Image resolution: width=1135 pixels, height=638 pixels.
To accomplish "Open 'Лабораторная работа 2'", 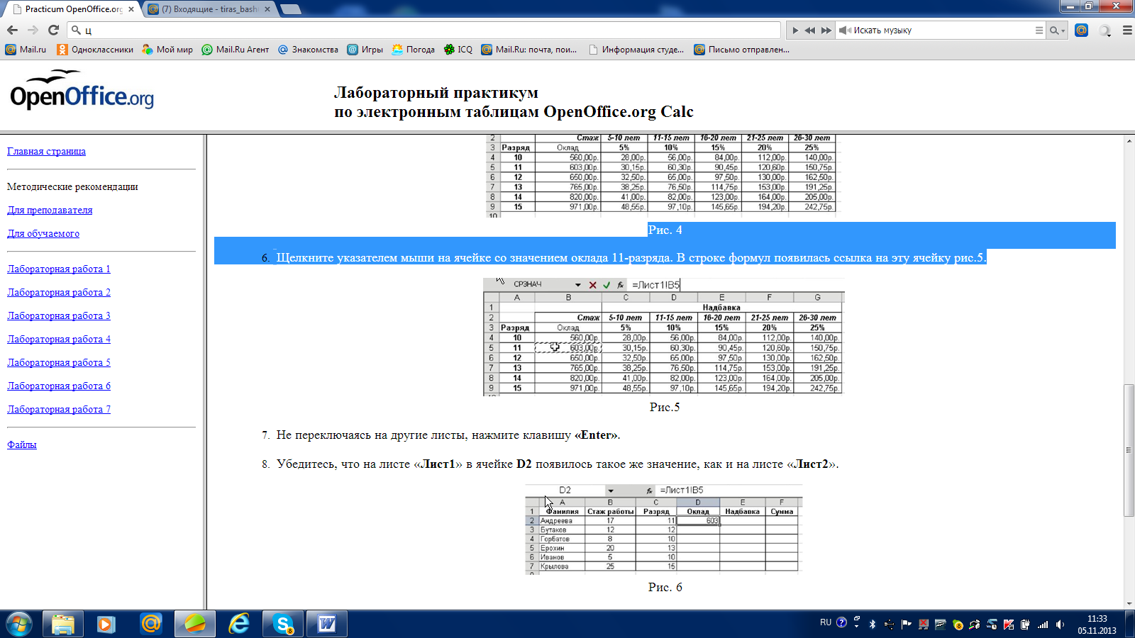I will point(59,292).
